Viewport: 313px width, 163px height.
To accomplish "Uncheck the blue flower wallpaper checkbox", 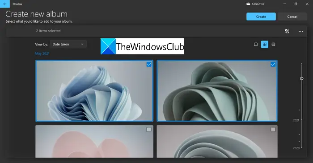I will [149, 65].
